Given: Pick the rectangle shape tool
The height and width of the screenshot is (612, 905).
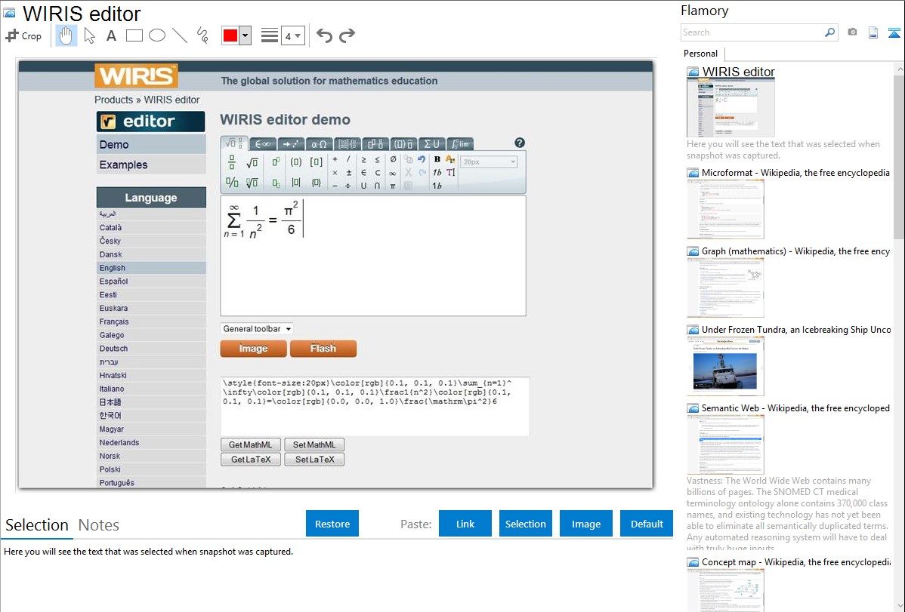Looking at the screenshot, I should [x=134, y=35].
